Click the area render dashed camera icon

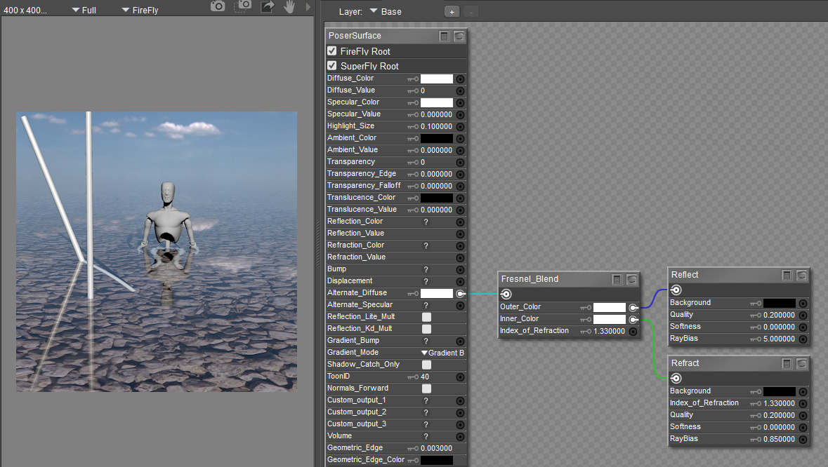click(243, 6)
